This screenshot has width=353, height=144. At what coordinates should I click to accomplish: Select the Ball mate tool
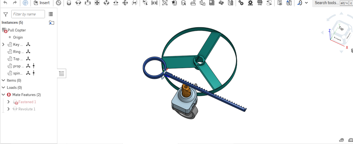tap(125, 3)
